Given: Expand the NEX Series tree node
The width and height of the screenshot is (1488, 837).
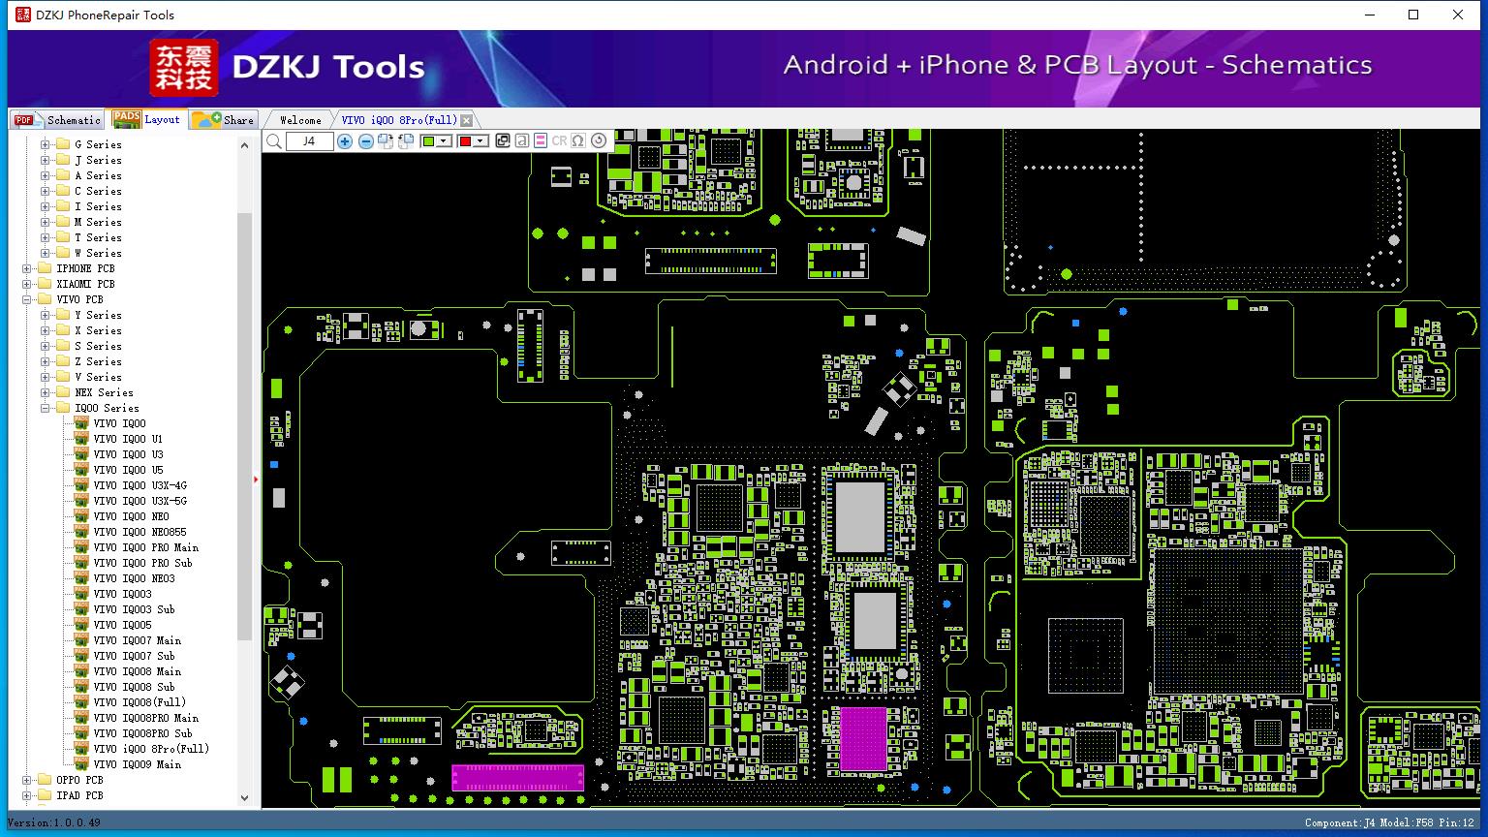Looking at the screenshot, I should [45, 392].
